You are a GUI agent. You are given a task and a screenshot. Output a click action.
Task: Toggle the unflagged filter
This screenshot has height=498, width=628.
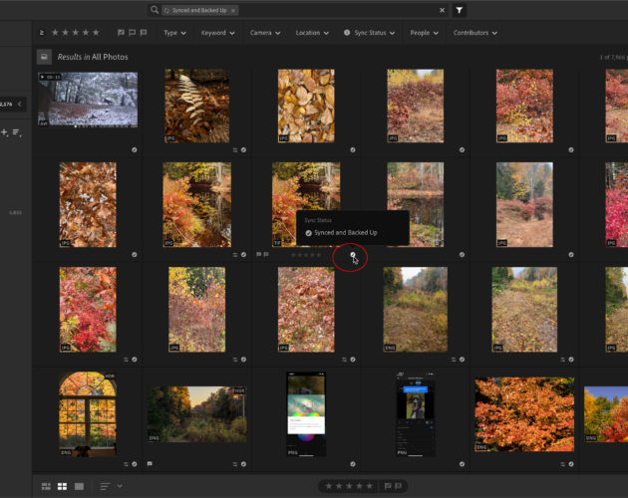point(132,33)
